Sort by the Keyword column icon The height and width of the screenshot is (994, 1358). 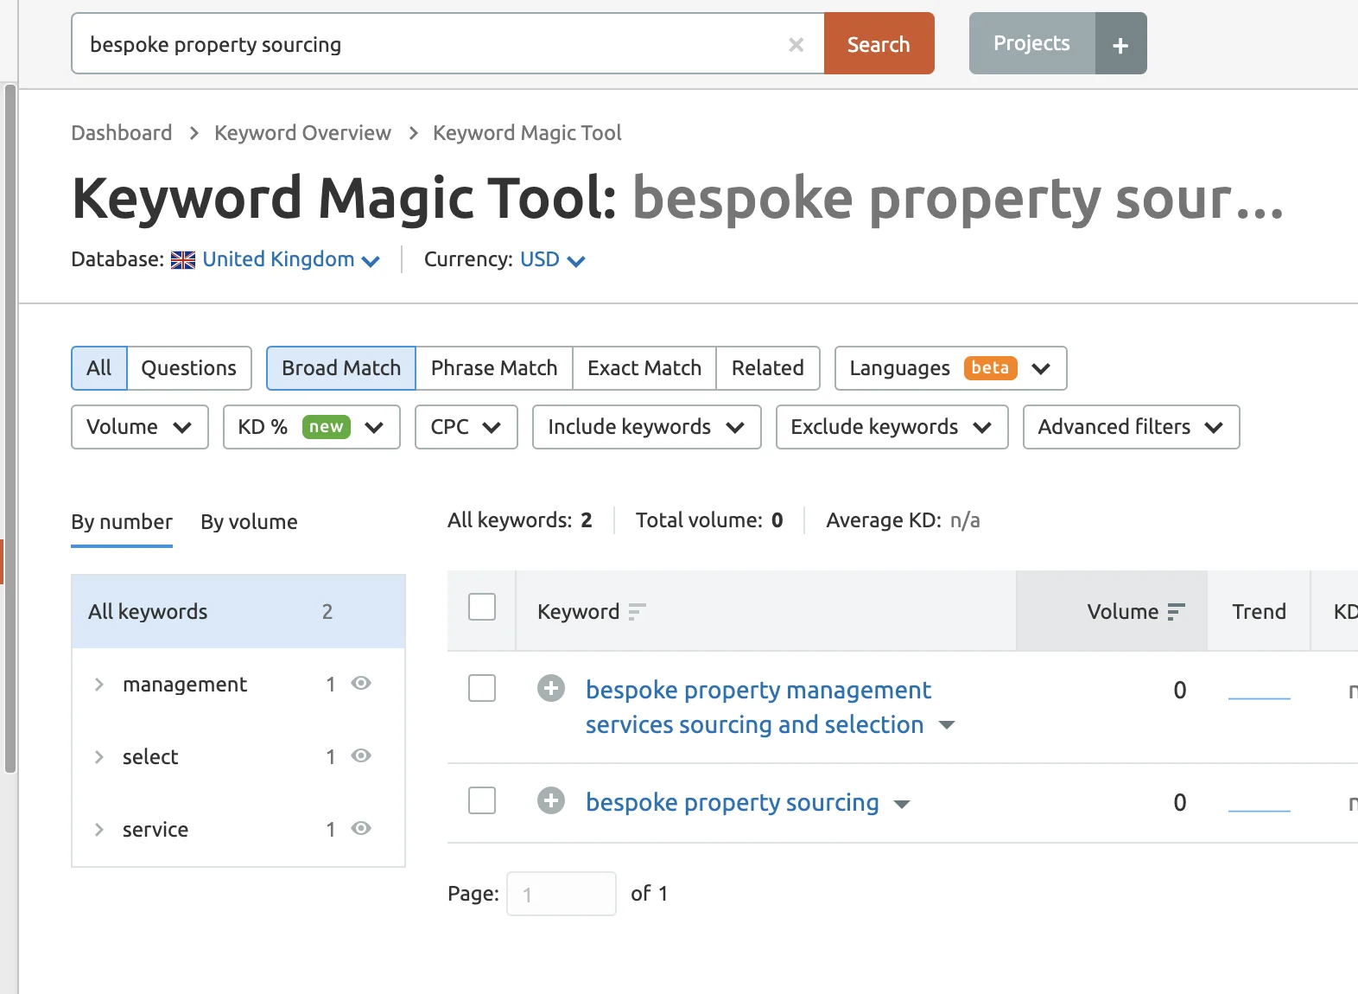point(637,612)
